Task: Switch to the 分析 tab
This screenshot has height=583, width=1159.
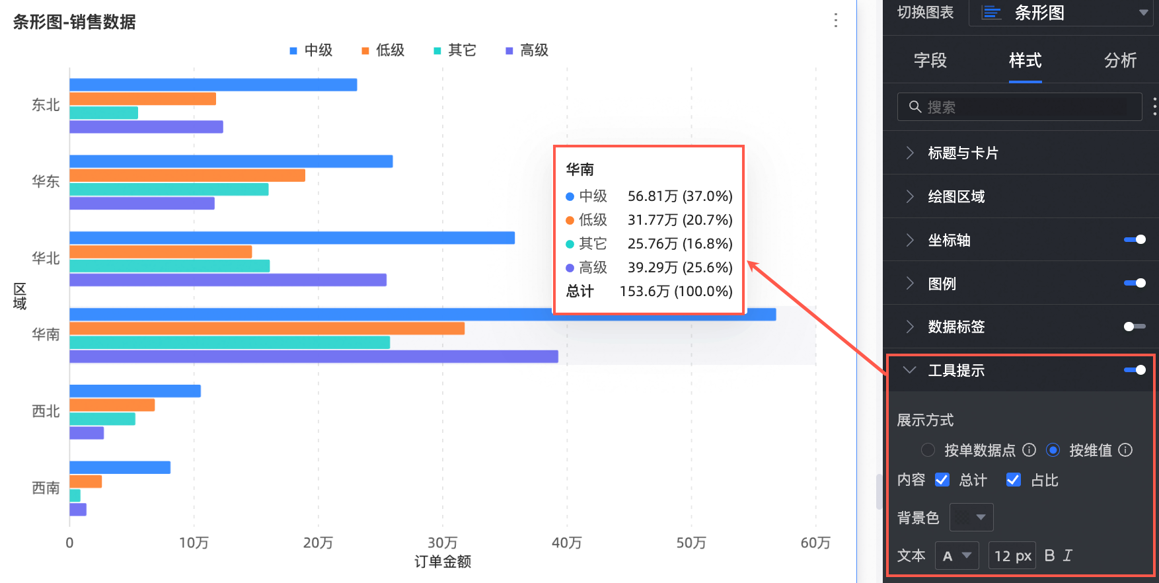Action: 1120,61
